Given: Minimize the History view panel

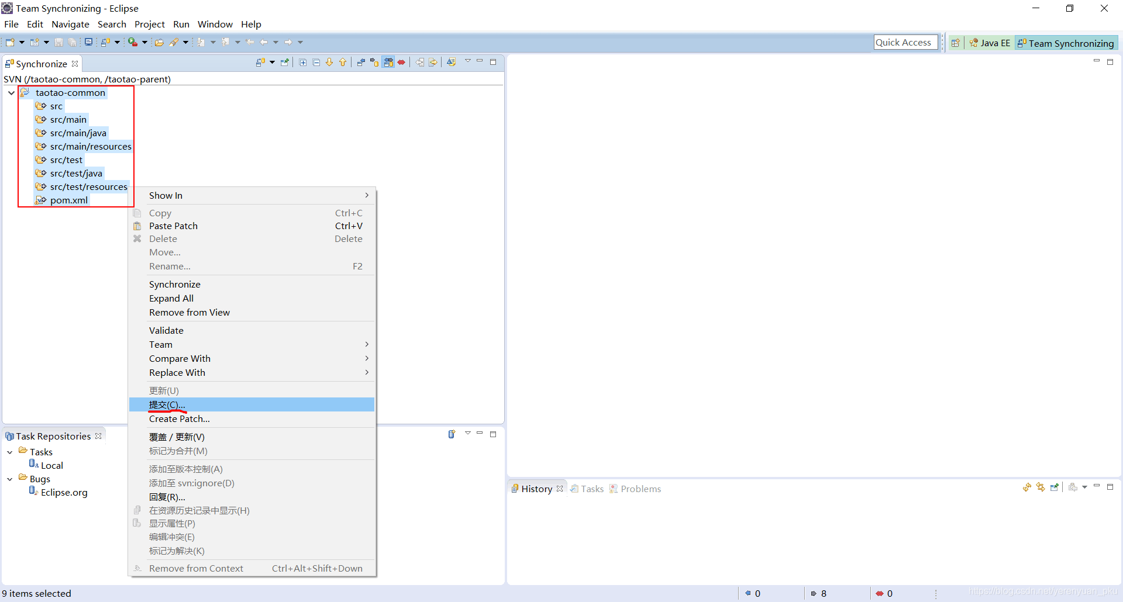Looking at the screenshot, I should click(1097, 486).
